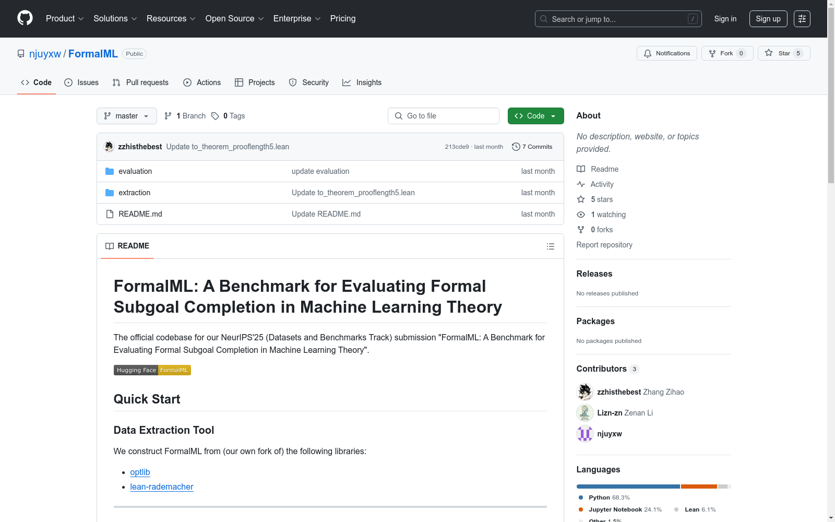
Task: Switch to the Actions tab
Action: pos(202,82)
